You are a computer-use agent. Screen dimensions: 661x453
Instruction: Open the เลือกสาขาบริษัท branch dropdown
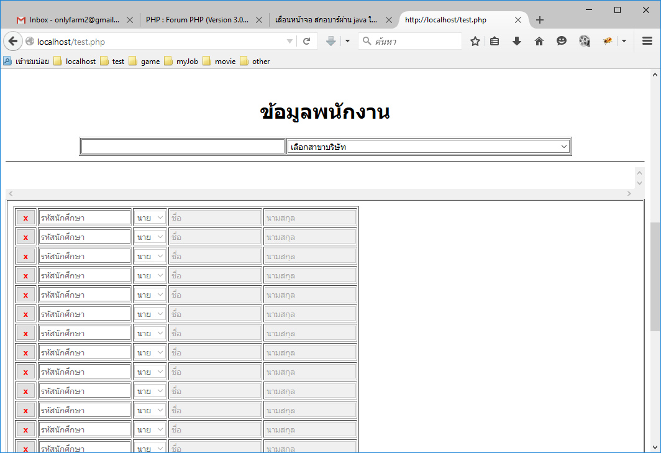point(427,146)
